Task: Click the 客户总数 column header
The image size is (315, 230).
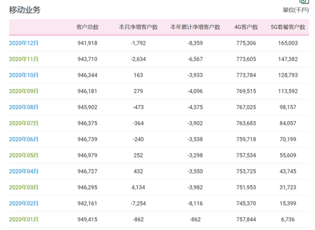Action: pos(88,27)
